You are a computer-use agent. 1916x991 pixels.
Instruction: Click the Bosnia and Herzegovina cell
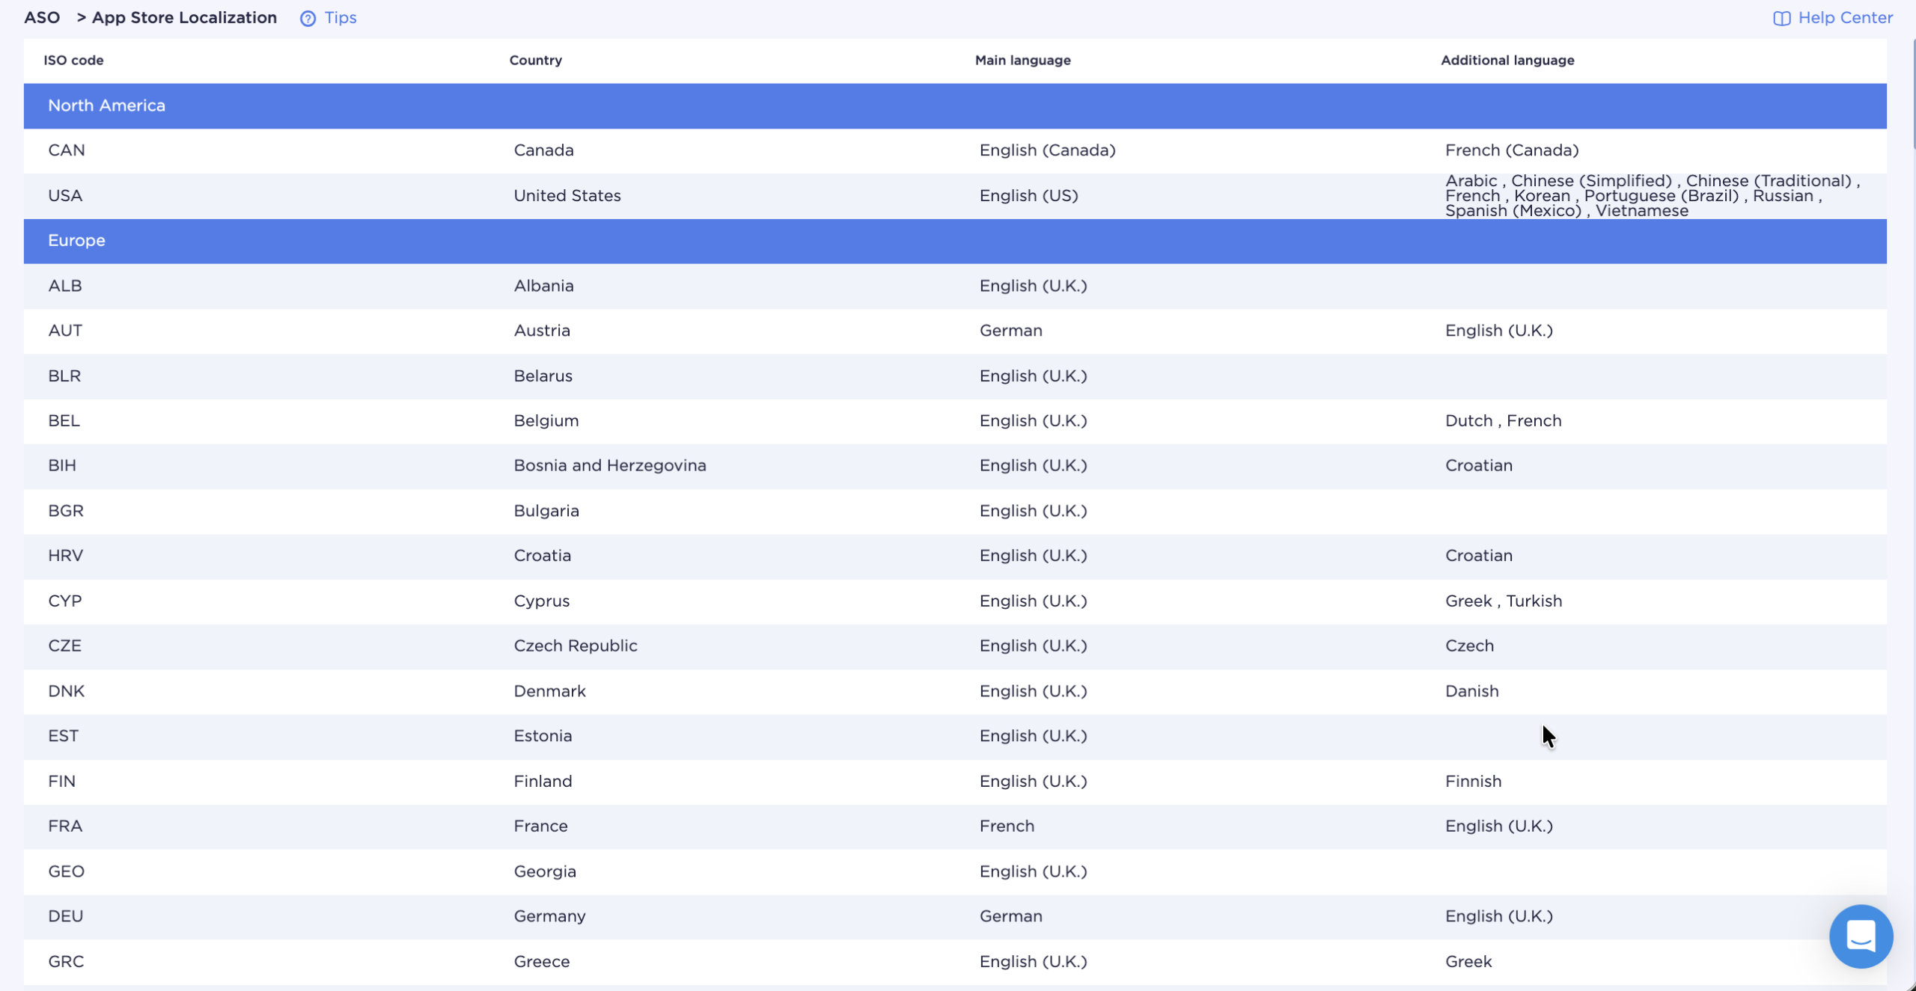coord(609,466)
